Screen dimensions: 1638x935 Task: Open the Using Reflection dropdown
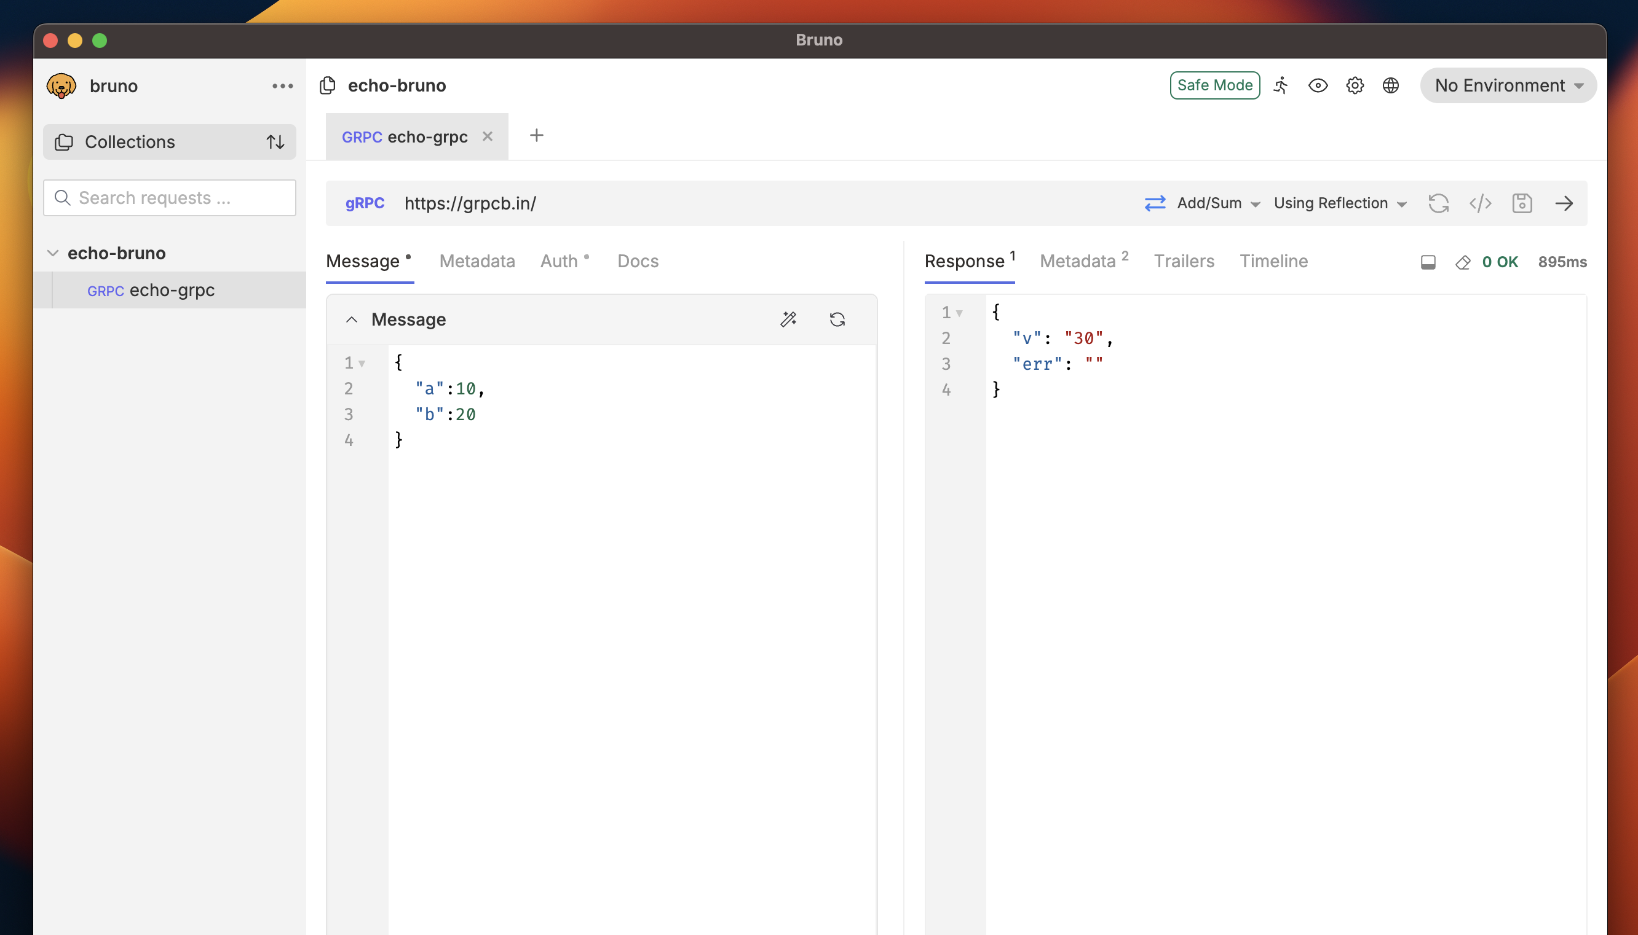pyautogui.click(x=1340, y=203)
